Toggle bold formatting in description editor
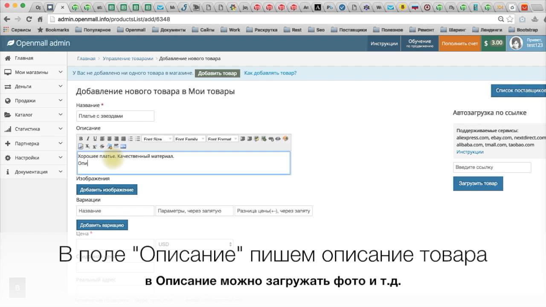Screen dimensions: 546x307 tap(81, 139)
